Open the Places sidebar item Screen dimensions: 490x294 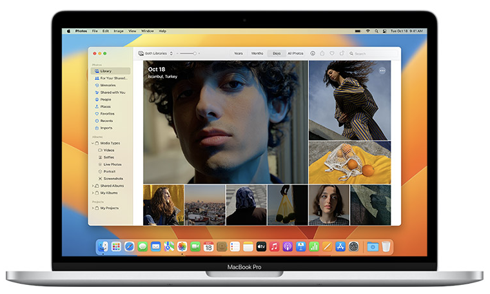click(106, 106)
